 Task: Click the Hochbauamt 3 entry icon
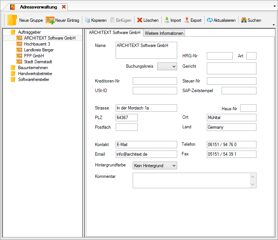19,44
